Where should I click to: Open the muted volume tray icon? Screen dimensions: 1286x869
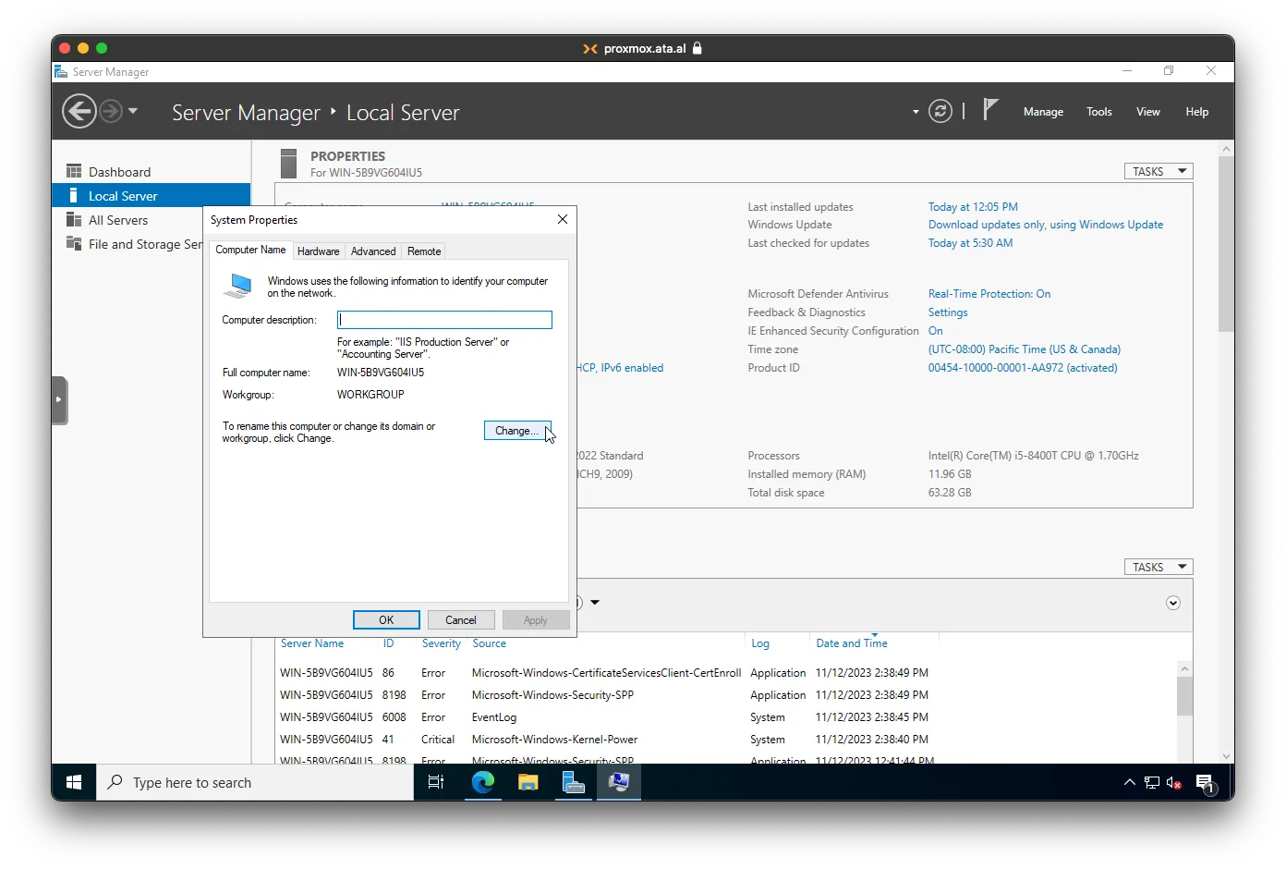[1174, 782]
